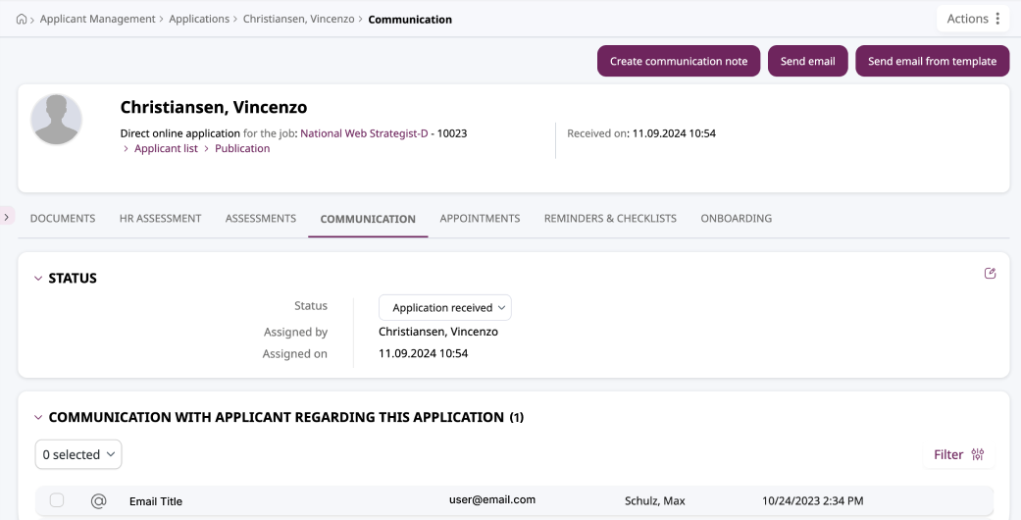Collapse the STATUS section
Screen dimensions: 1021x520
click(x=38, y=279)
